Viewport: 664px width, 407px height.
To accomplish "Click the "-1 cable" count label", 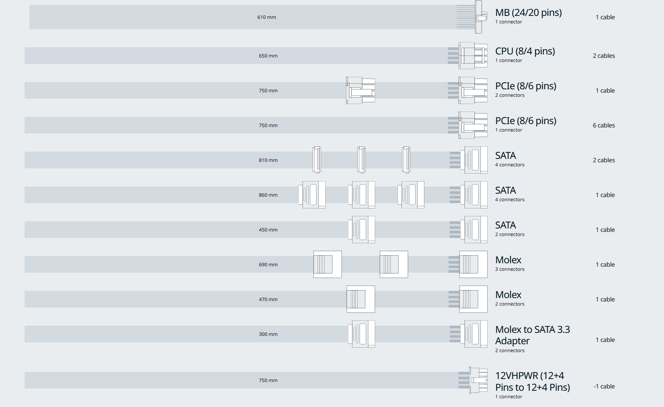I will 604,386.
